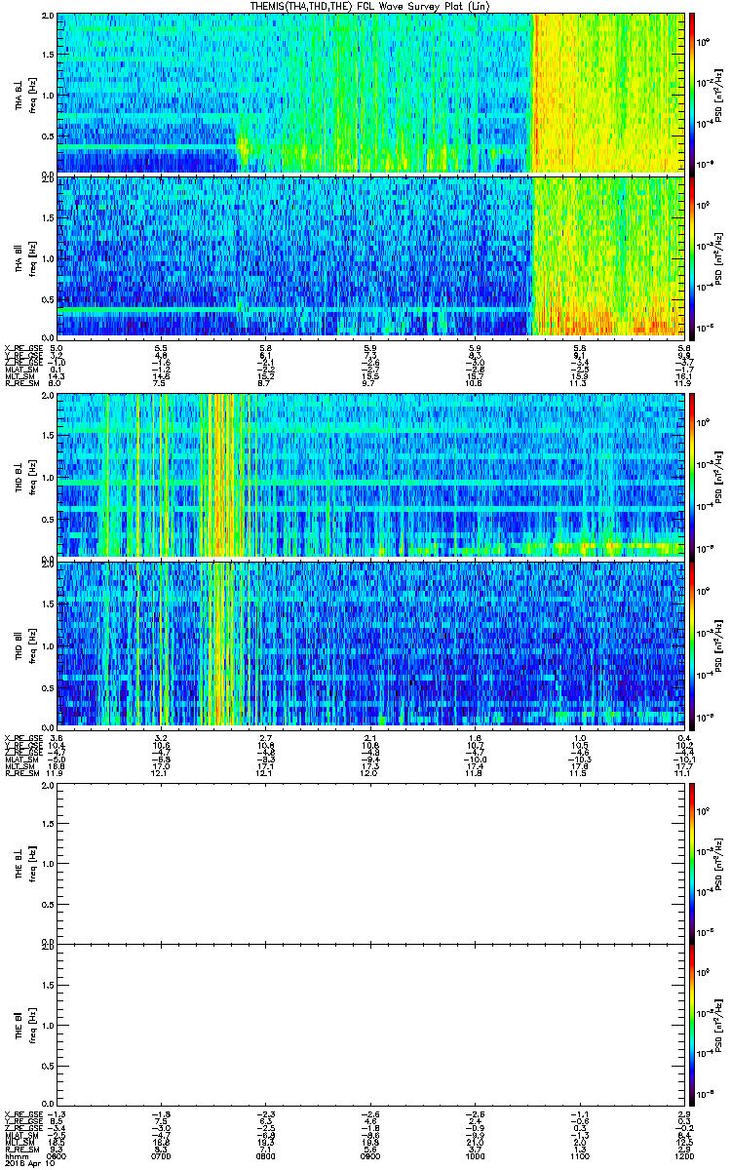Click the PSD [nT²/Hz] label beside the THA B⊥ color bar
Screen dimensions: 731x1170
click(x=720, y=94)
